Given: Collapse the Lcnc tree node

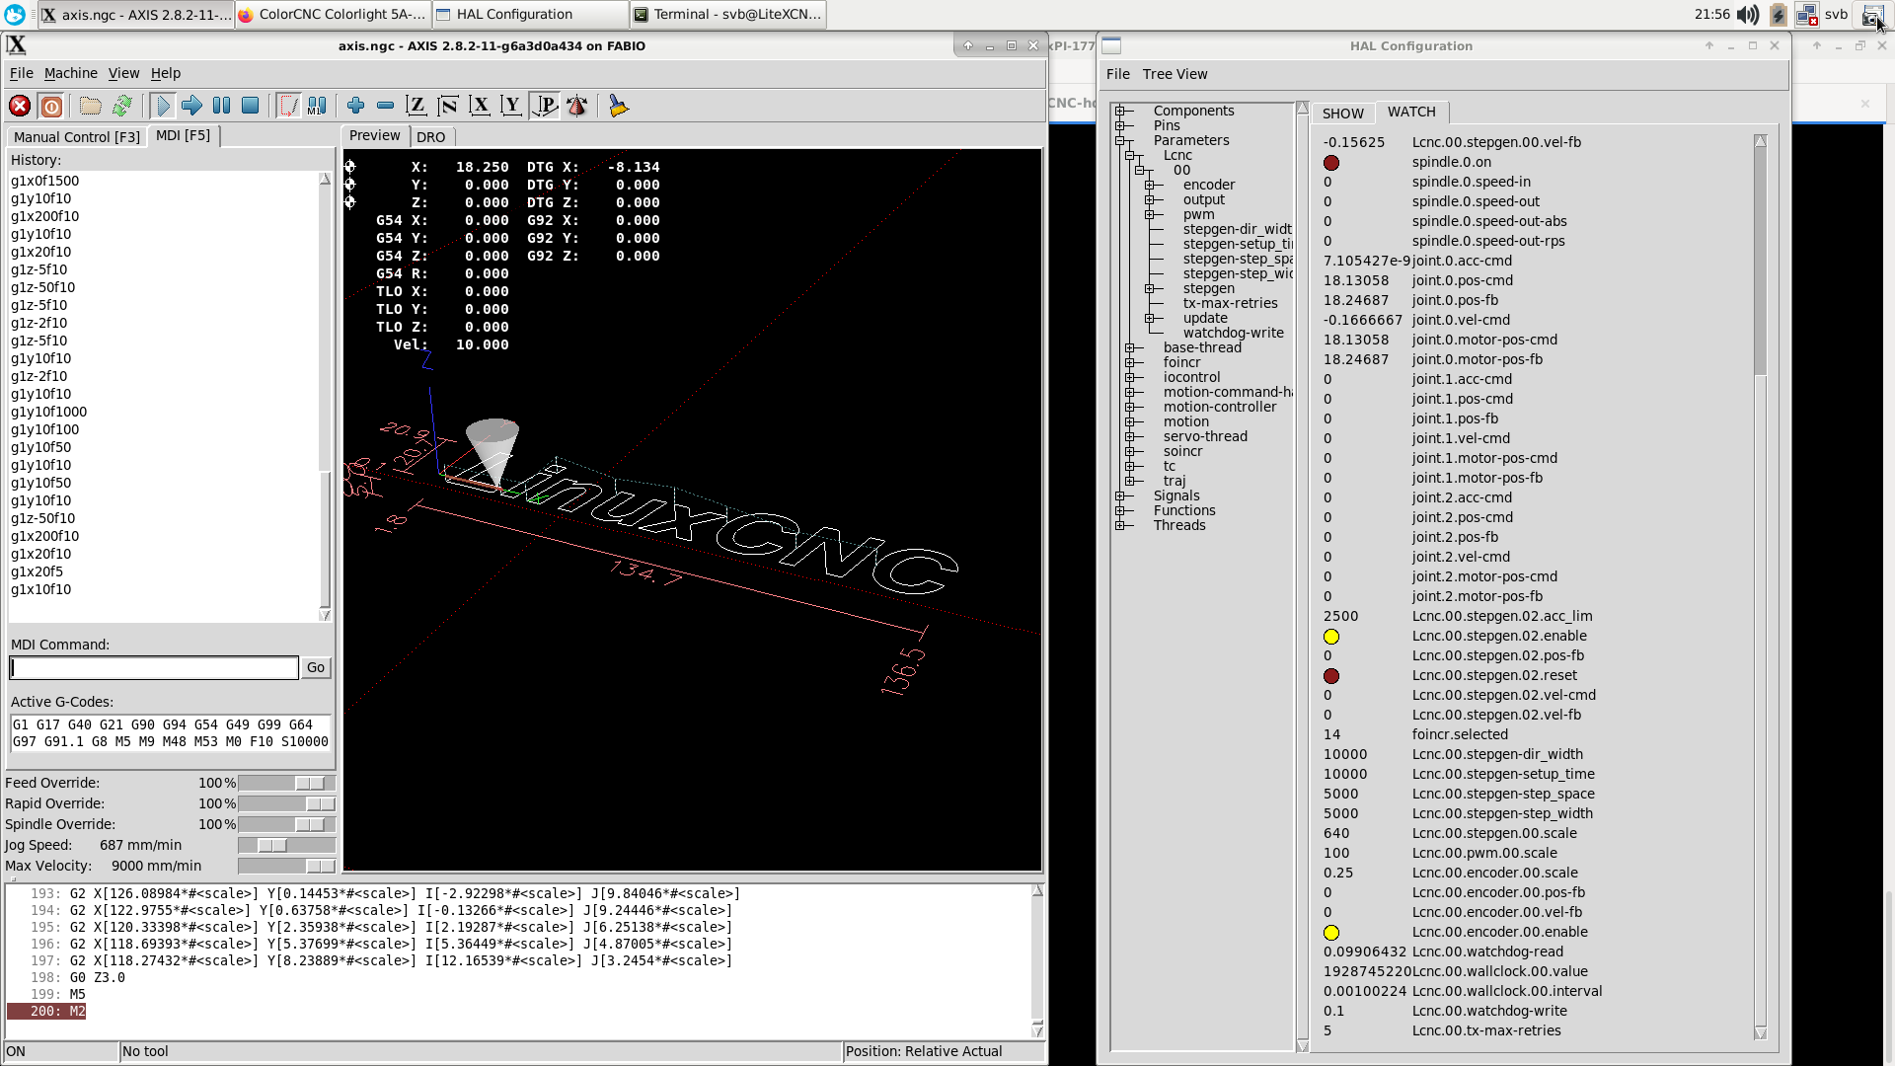Looking at the screenshot, I should (1130, 155).
